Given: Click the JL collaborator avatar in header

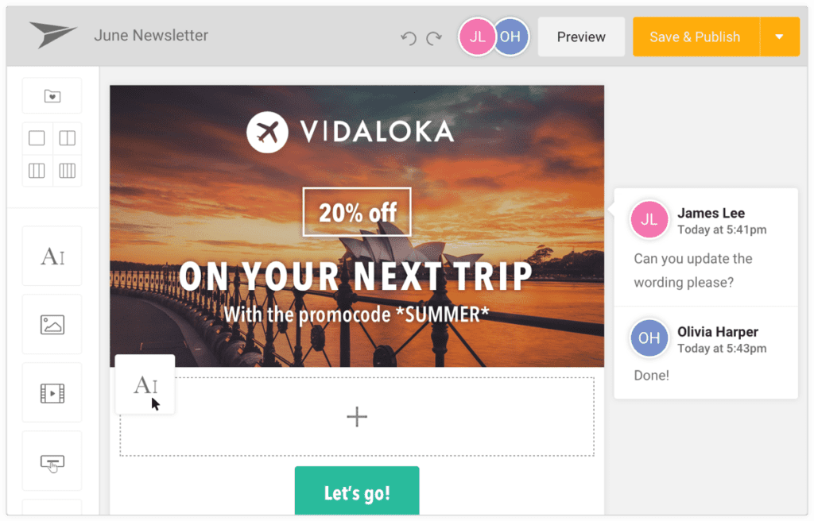Looking at the screenshot, I should pos(476,37).
